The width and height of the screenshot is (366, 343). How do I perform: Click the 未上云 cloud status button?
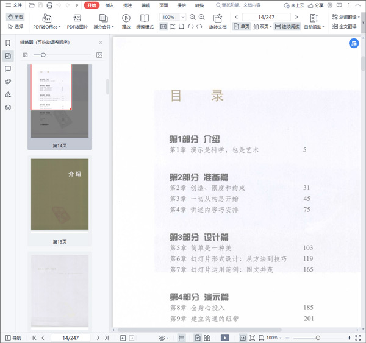coord(294,5)
